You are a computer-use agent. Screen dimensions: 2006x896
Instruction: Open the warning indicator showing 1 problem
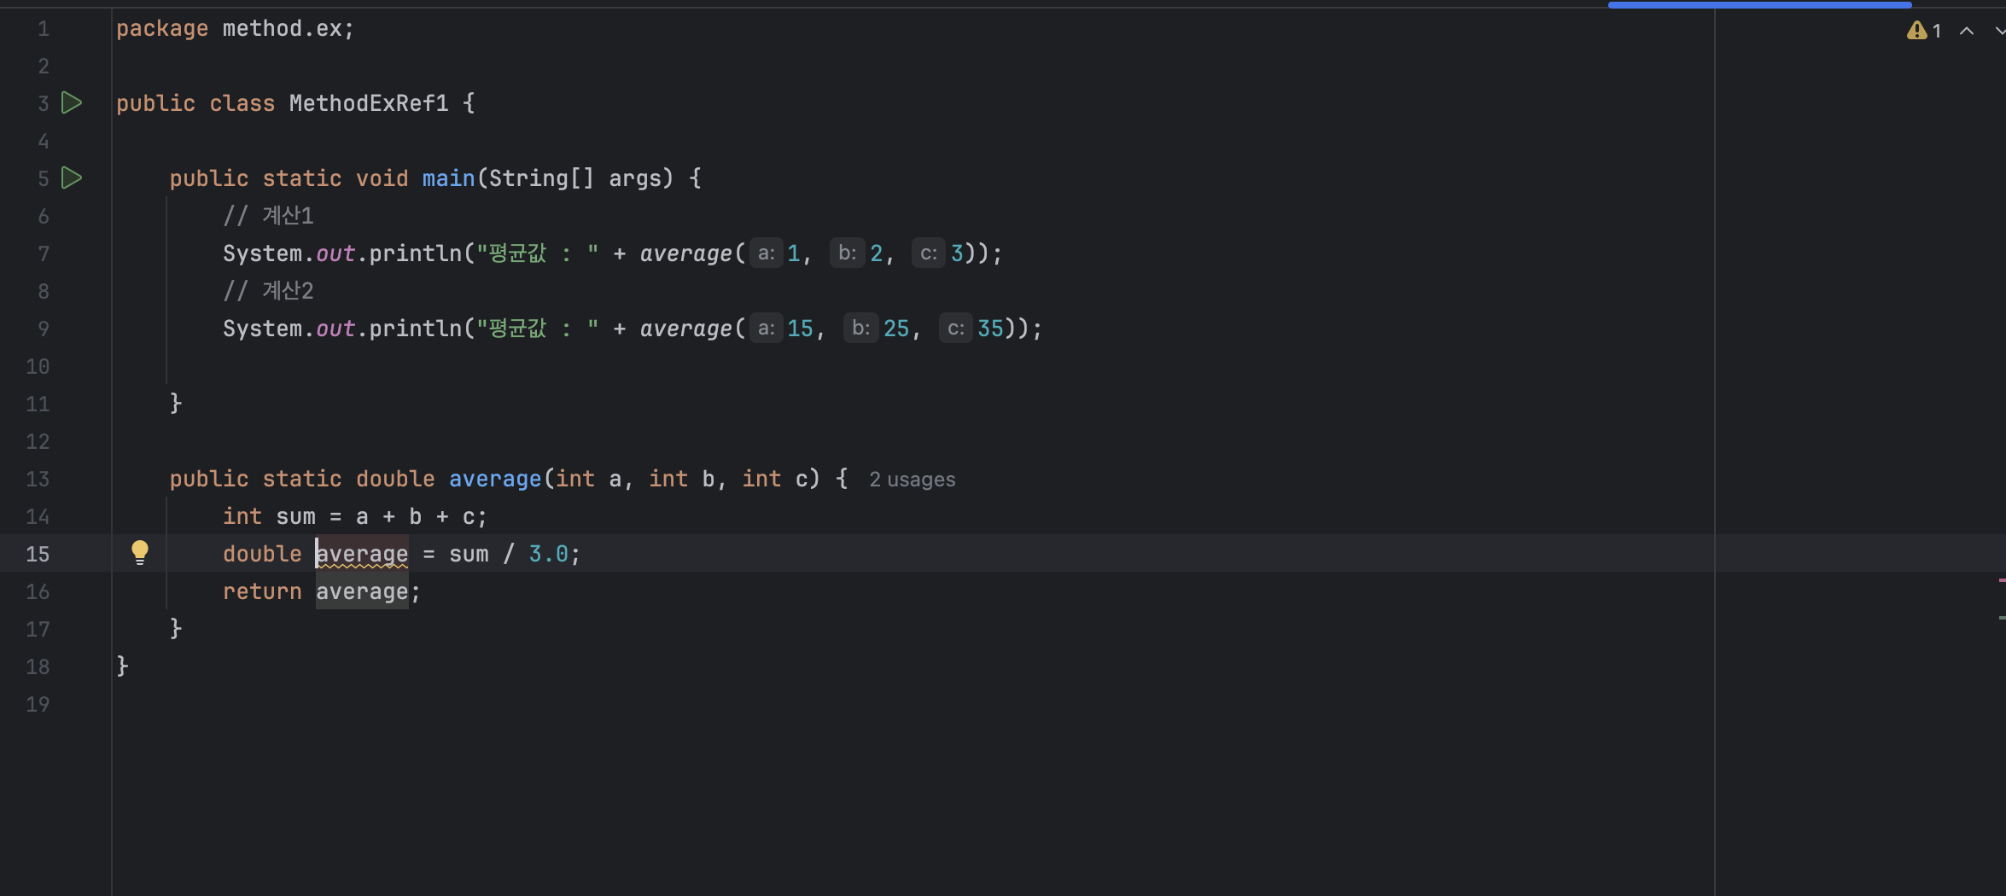click(1924, 31)
